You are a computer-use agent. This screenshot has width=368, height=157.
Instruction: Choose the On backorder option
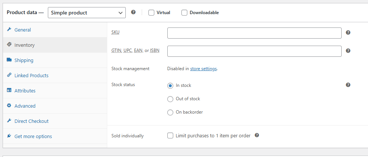pyautogui.click(x=170, y=112)
